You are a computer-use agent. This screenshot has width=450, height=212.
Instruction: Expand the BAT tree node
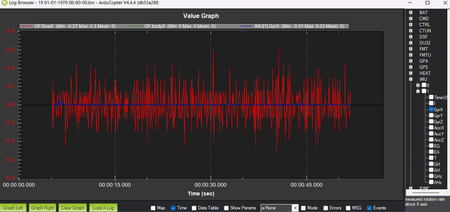coord(411,12)
